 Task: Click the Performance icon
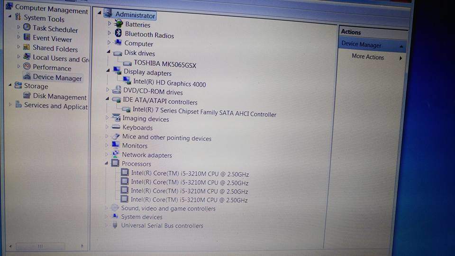(27, 66)
